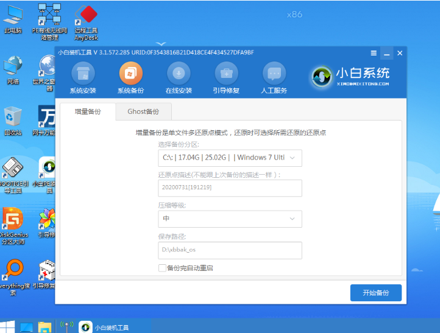Expand the 压缩等级 compression dropdown
Image resolution: width=440 pixels, height=333 pixels.
(x=230, y=219)
